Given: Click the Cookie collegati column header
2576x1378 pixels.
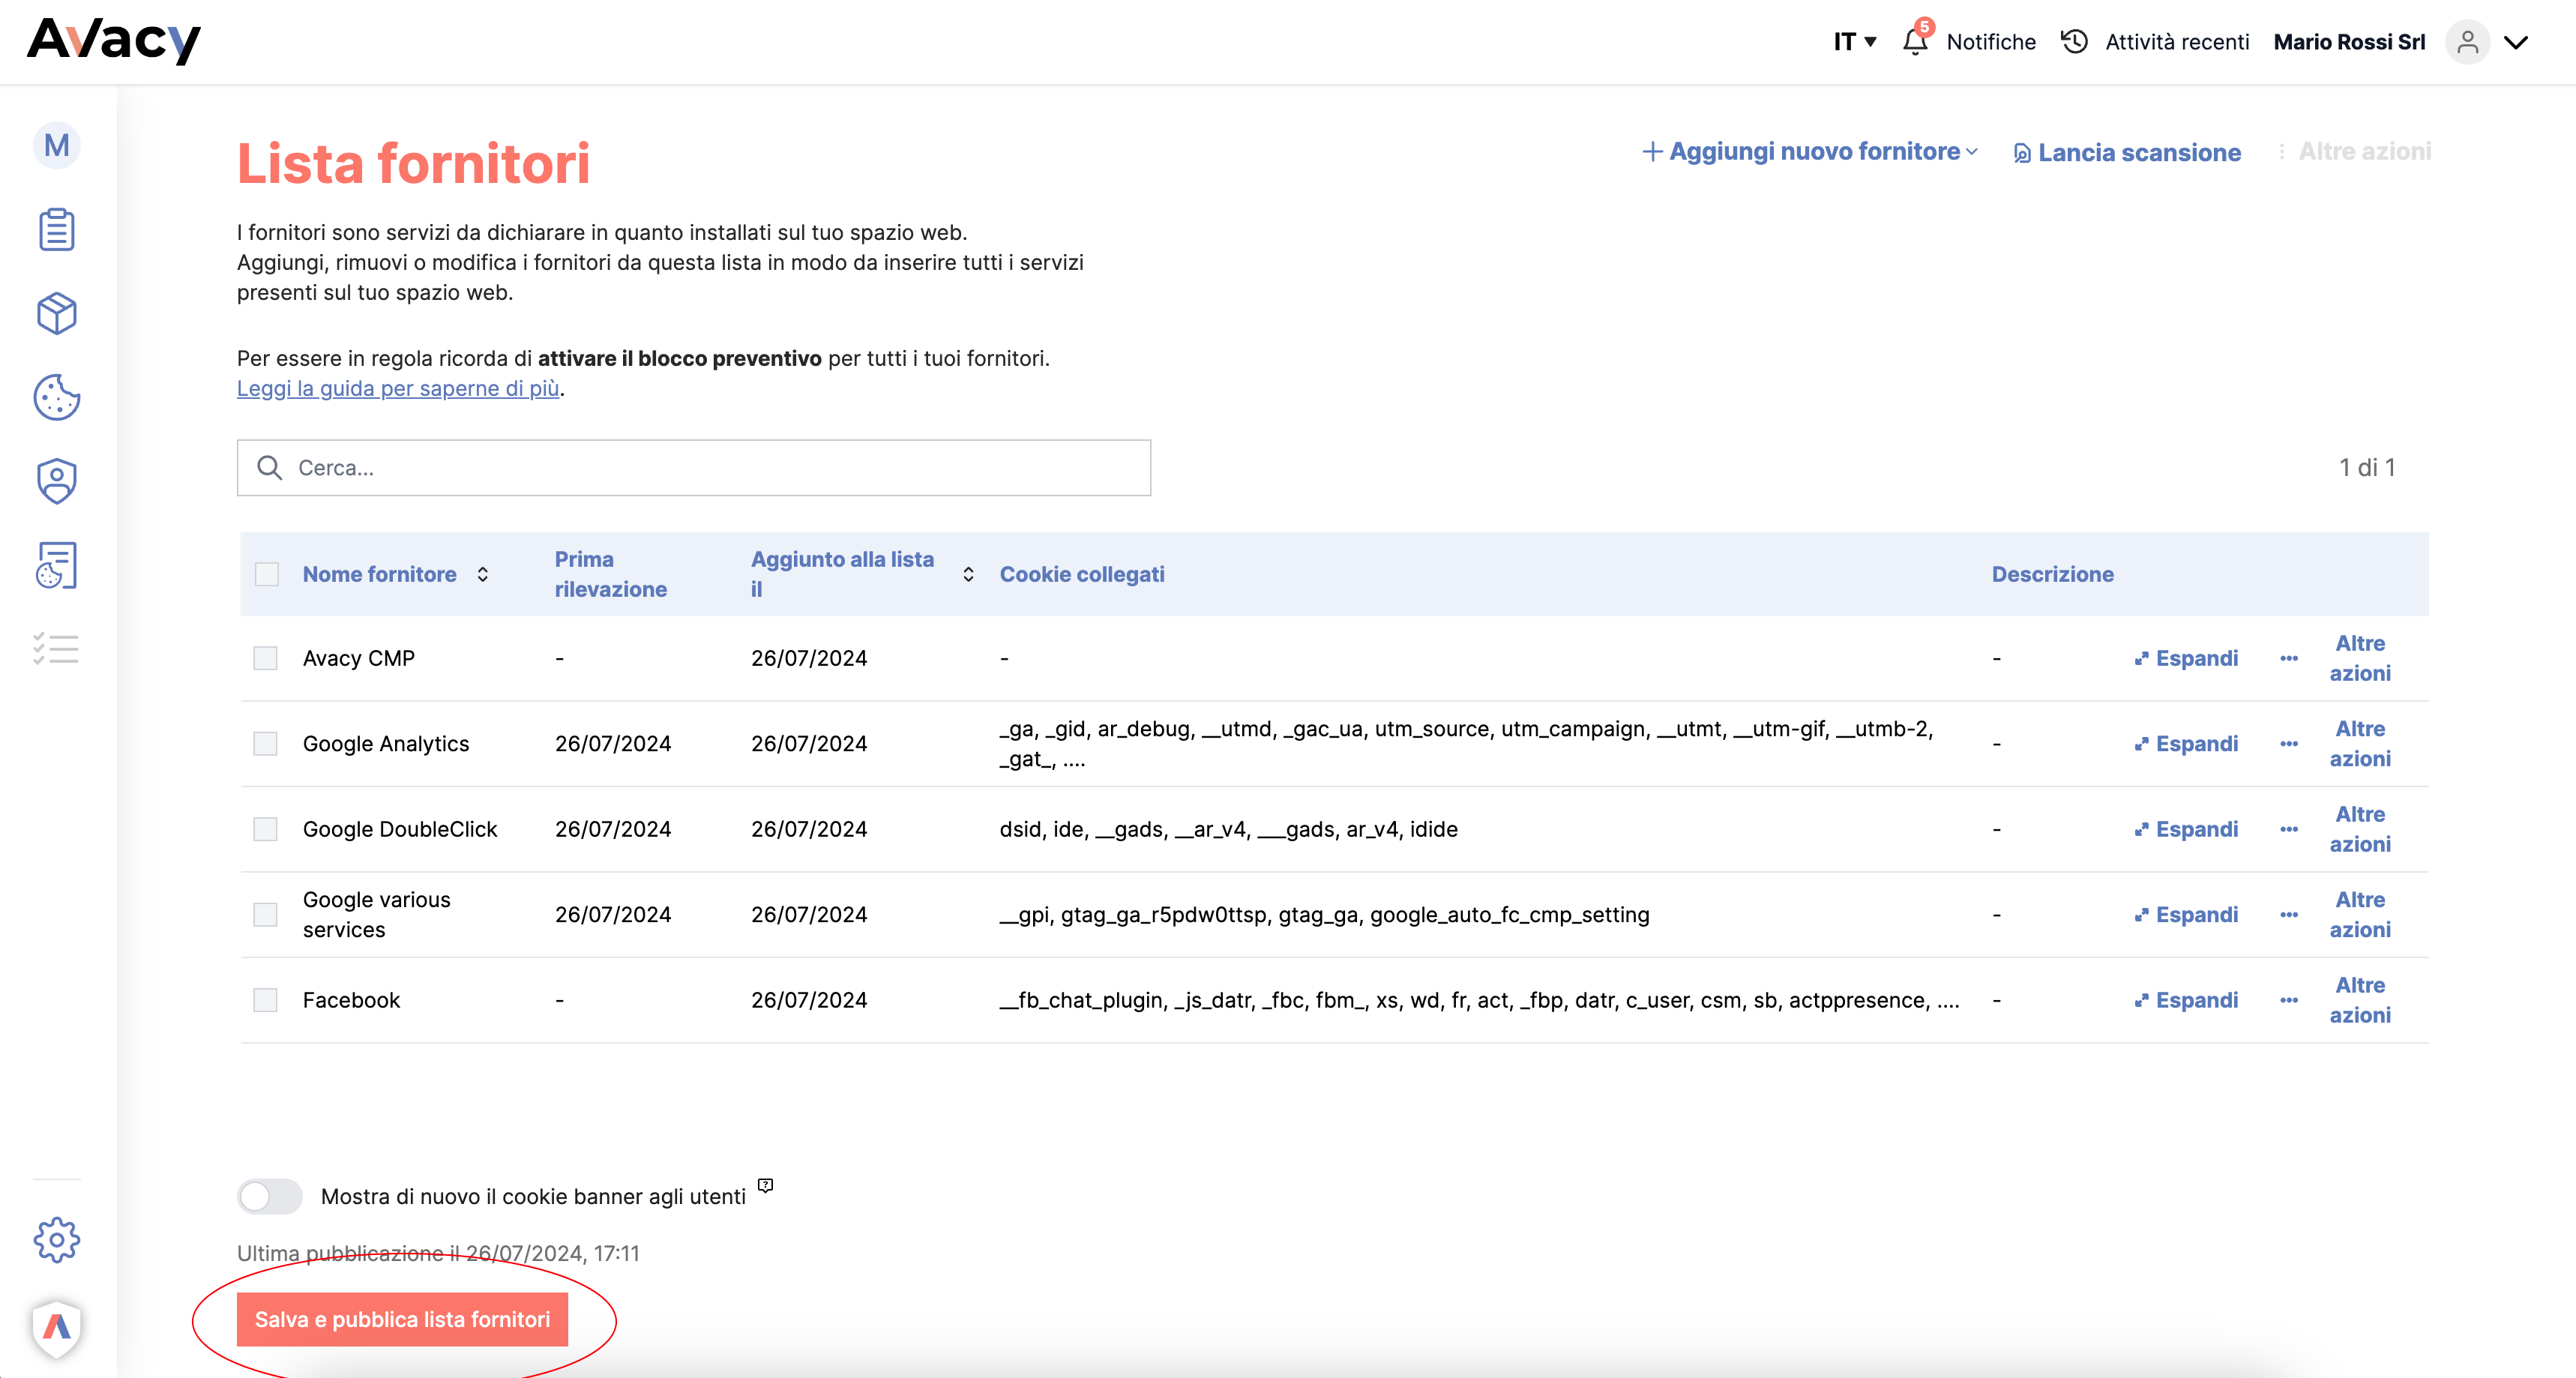Looking at the screenshot, I should [x=1082, y=575].
